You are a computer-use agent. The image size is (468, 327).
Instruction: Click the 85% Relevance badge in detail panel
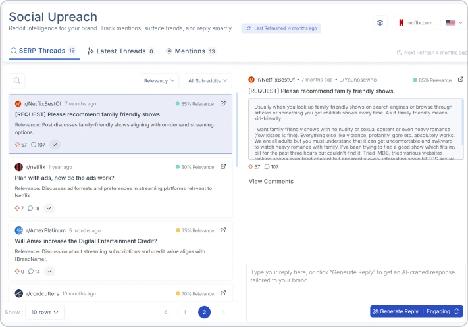pyautogui.click(x=432, y=80)
